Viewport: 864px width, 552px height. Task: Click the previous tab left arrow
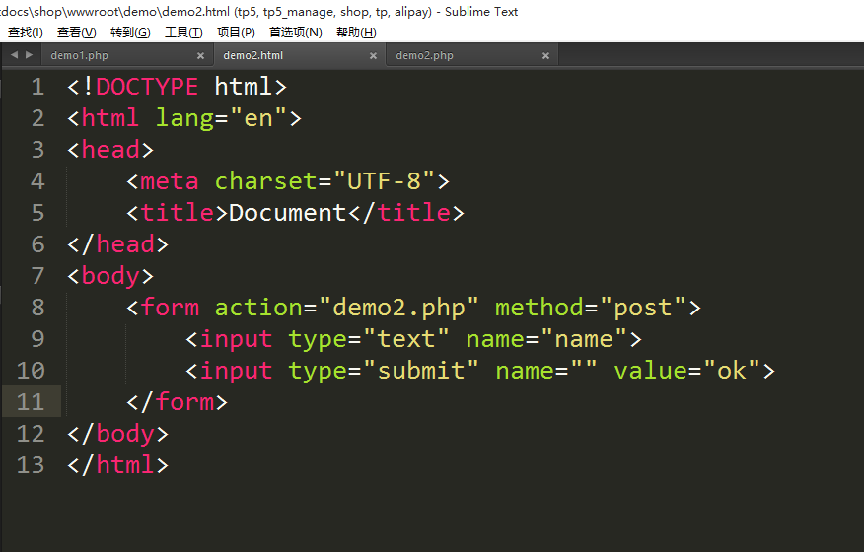pyautogui.click(x=14, y=55)
